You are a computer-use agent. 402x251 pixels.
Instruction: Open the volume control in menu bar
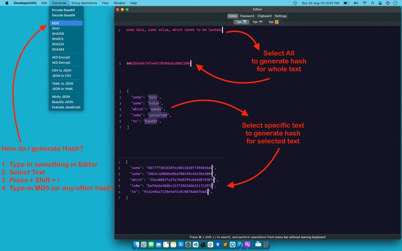[356, 3]
